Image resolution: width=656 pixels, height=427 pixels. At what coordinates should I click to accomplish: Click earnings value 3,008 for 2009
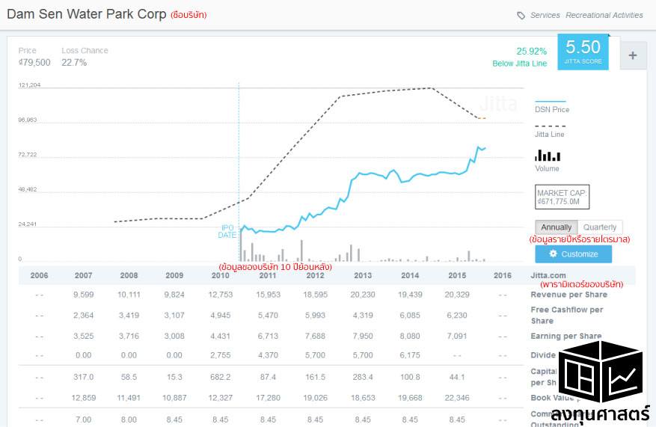[x=174, y=336]
